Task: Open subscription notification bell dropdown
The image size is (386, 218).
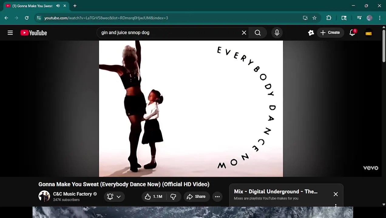Action: pyautogui.click(x=114, y=197)
